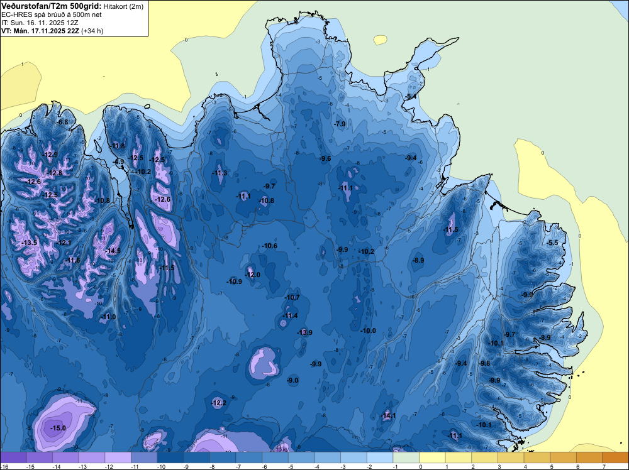Click the -9.8 temperature label
This screenshot has height=470, width=629.
[x=484, y=363]
